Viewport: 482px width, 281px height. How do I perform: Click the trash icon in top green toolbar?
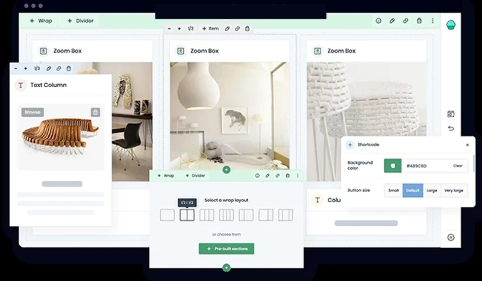click(419, 20)
